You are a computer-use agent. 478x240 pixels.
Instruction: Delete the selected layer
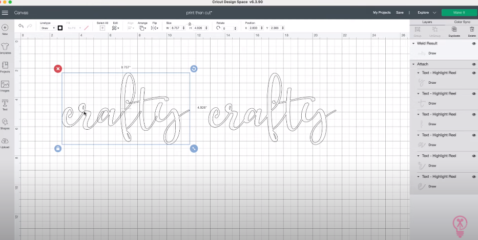472,31
